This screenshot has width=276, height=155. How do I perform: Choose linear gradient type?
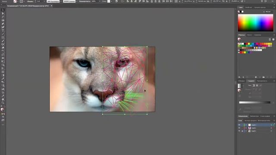point(253,85)
